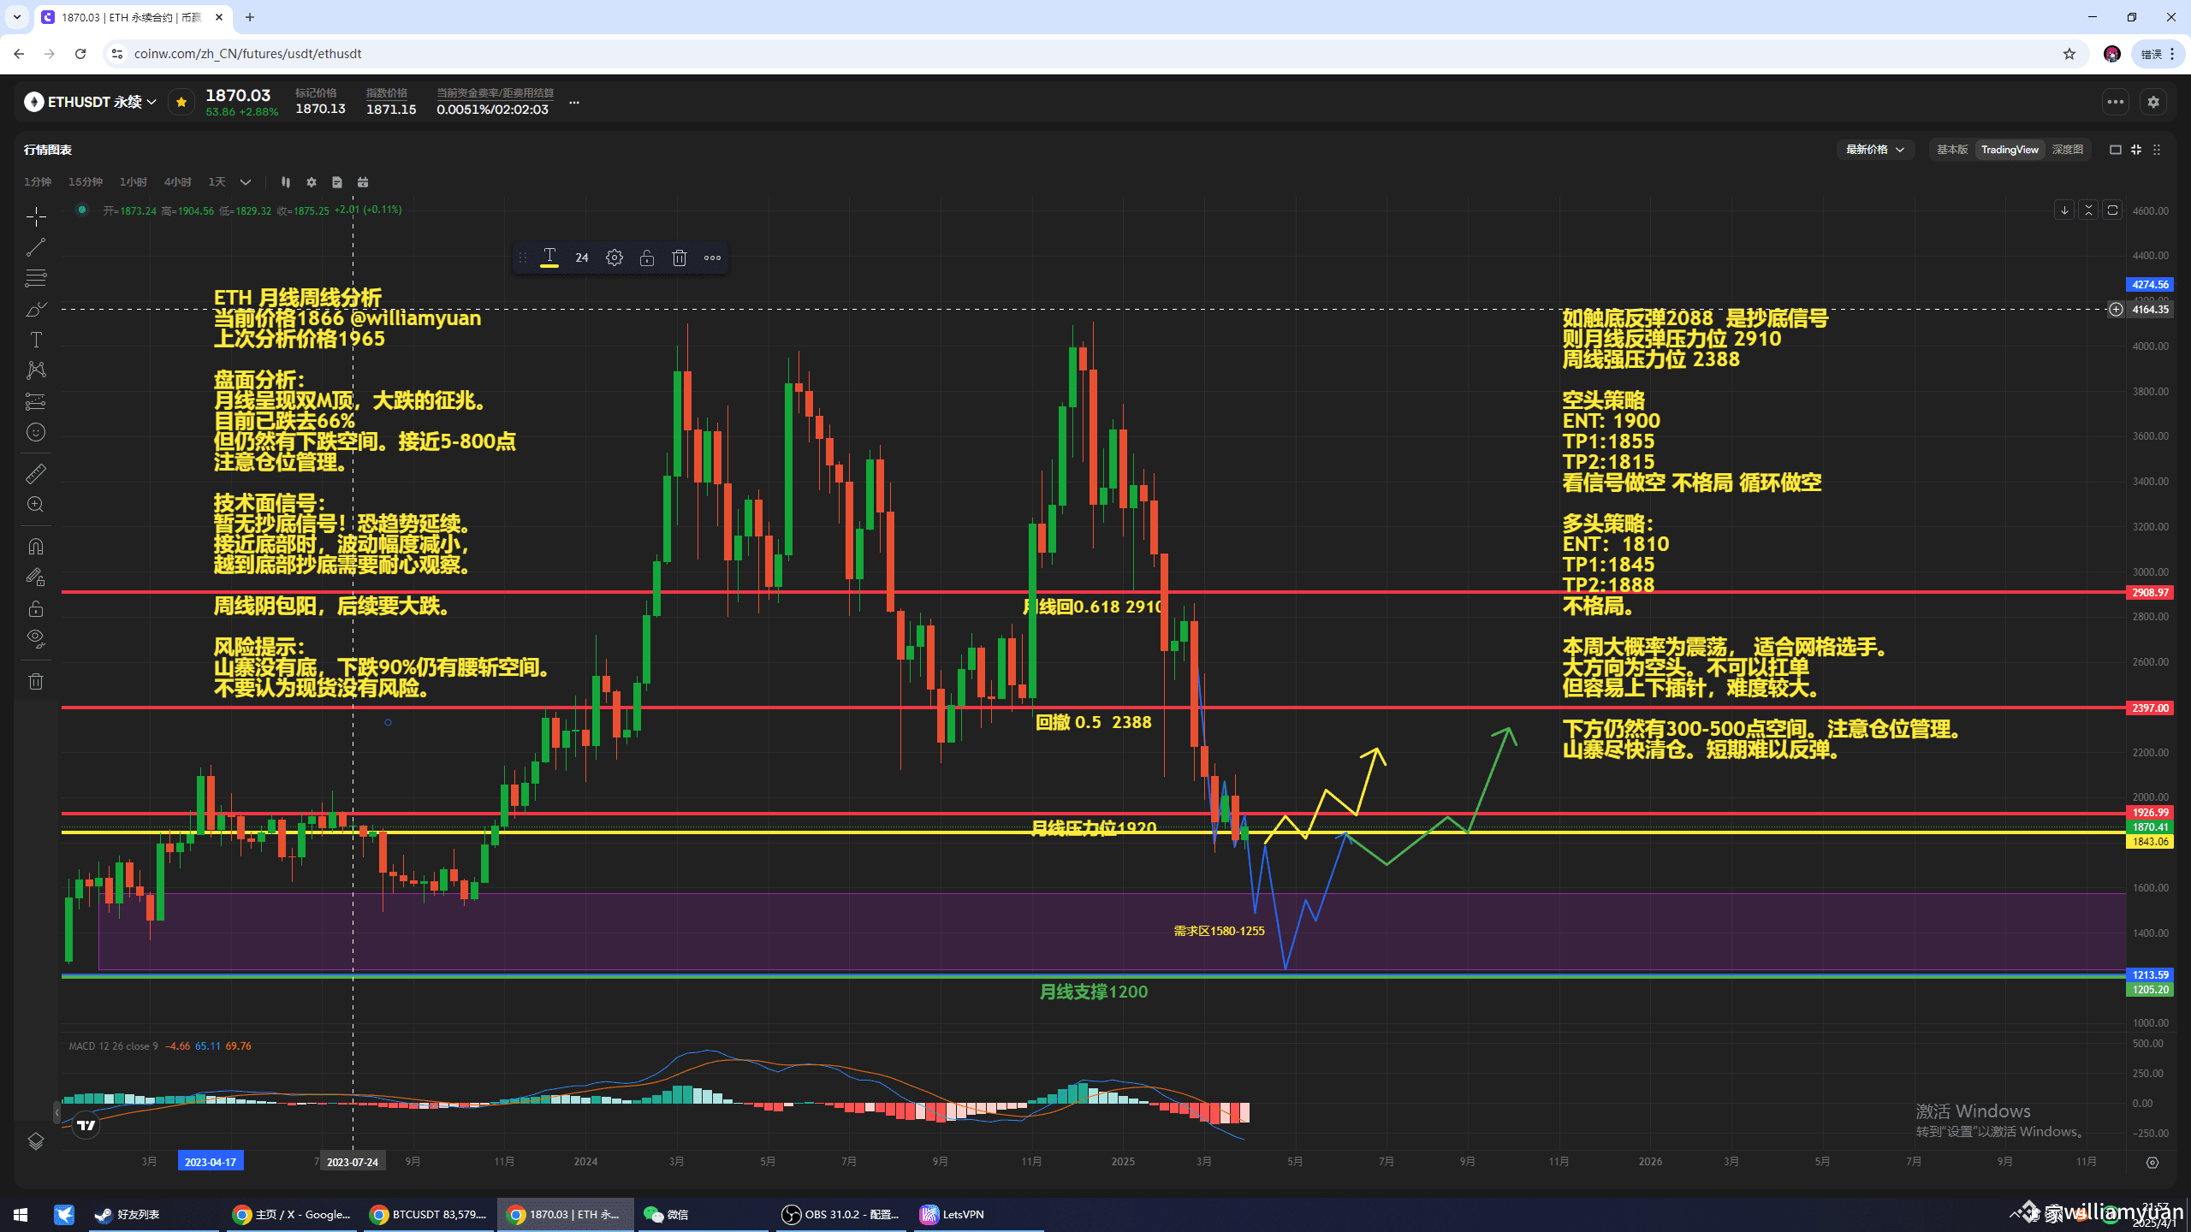Select the ruler measure tool
This screenshot has width=2191, height=1232.
pos(35,472)
